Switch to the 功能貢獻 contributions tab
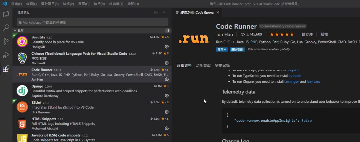This screenshot has height=142, width=360. point(203,65)
